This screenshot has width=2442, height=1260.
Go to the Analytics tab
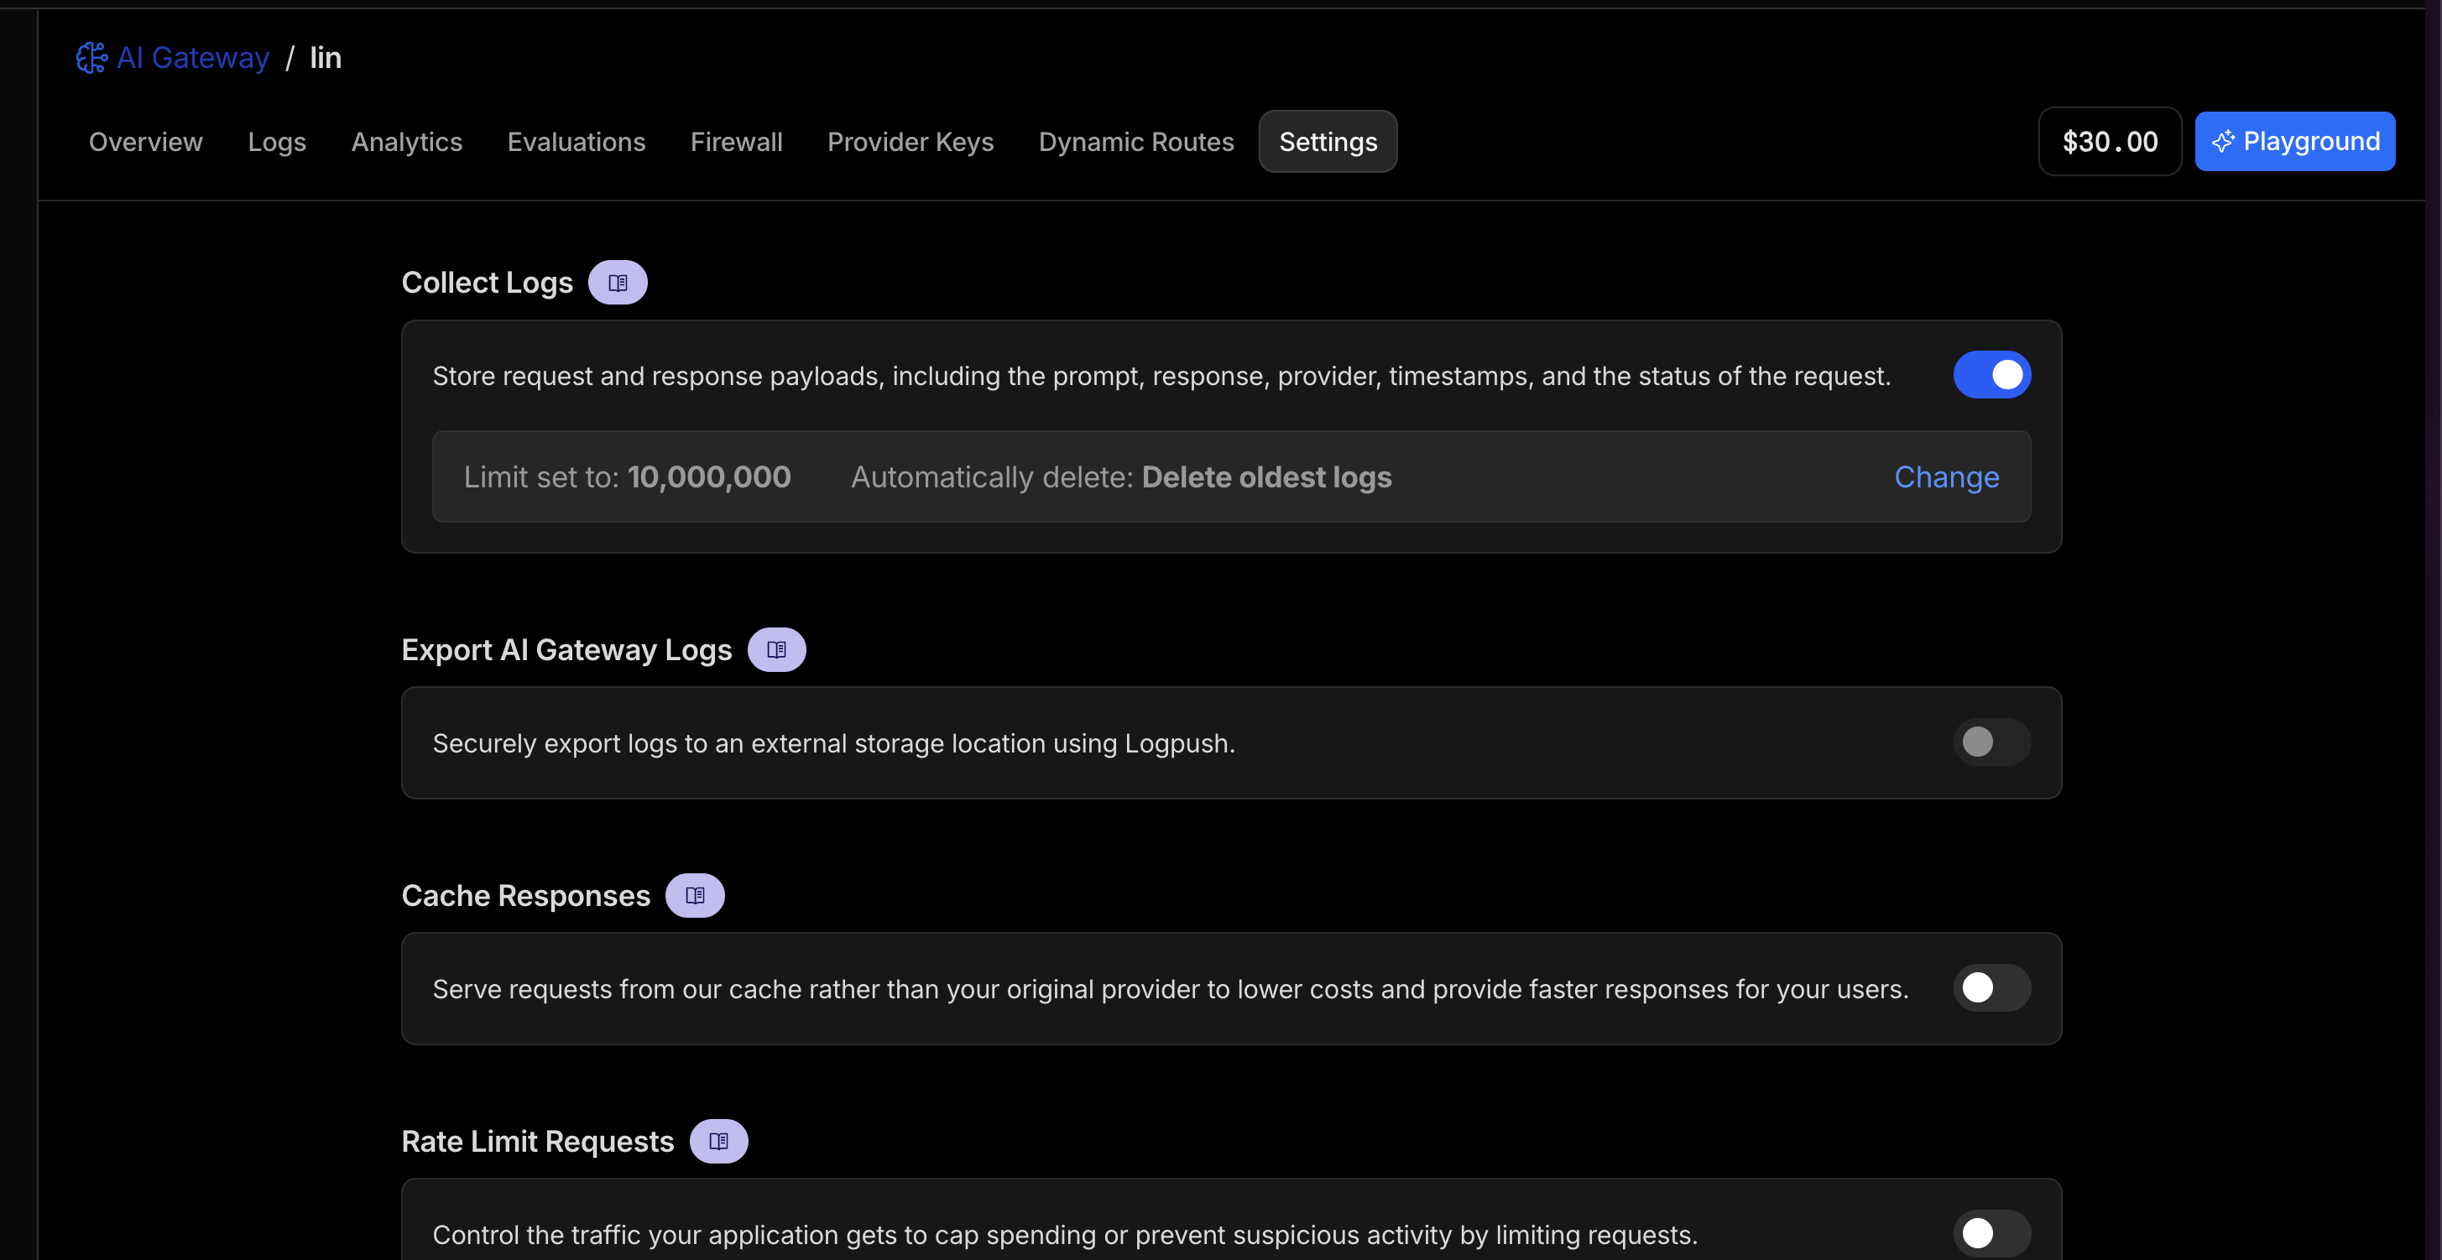pyautogui.click(x=407, y=142)
